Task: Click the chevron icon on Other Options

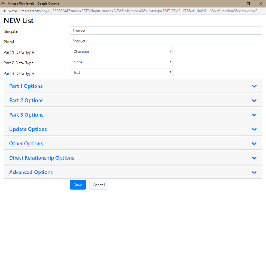Action: [x=254, y=144]
